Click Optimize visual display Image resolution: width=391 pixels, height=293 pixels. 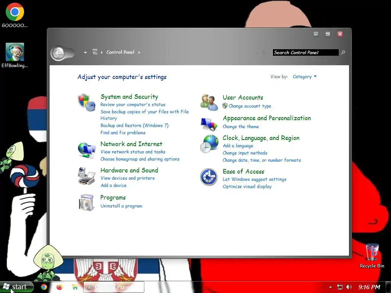[x=247, y=187]
